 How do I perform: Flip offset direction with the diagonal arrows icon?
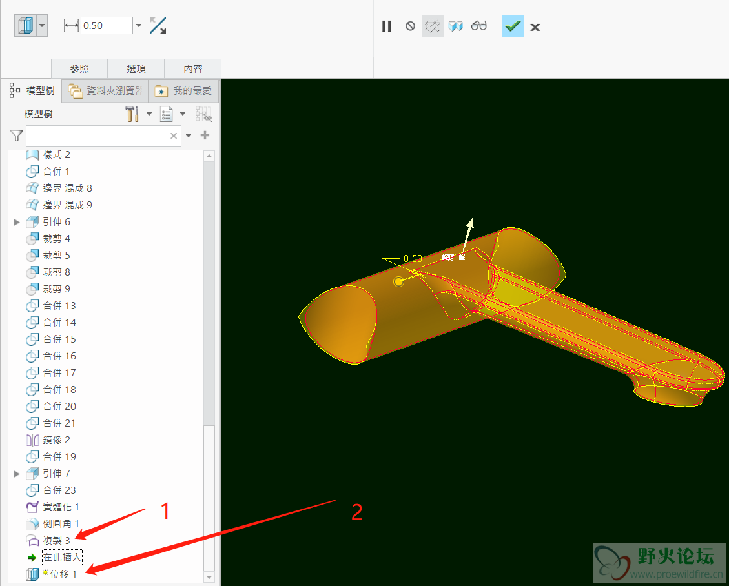pyautogui.click(x=158, y=26)
